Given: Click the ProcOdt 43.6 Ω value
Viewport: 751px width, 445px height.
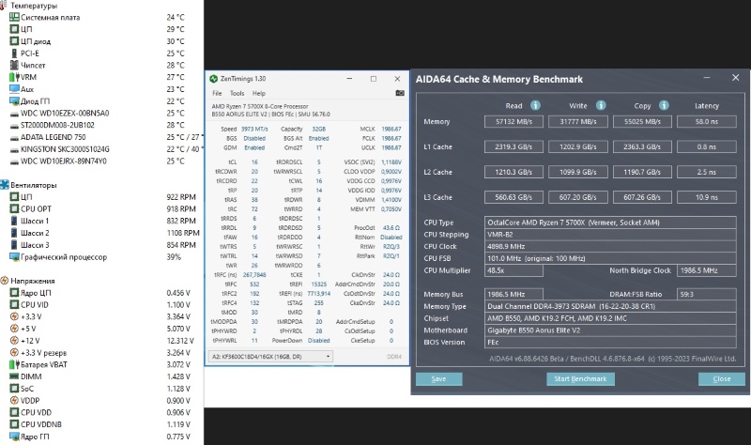Looking at the screenshot, I should [x=391, y=228].
